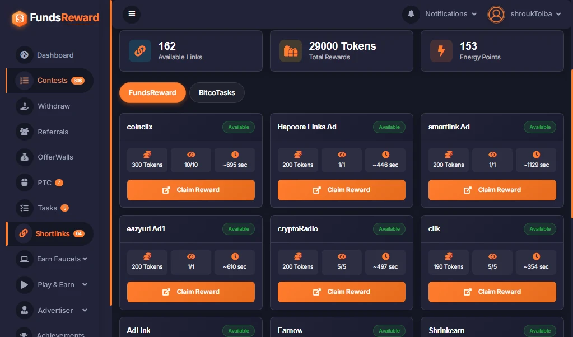
Task: Click the user avatar icon
Action: pyautogui.click(x=496, y=14)
